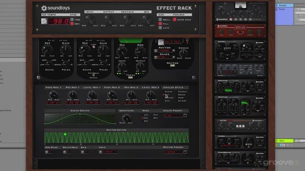Select Op-Amp analog style
Viewport: 305px width, 171px height.
tap(182, 101)
